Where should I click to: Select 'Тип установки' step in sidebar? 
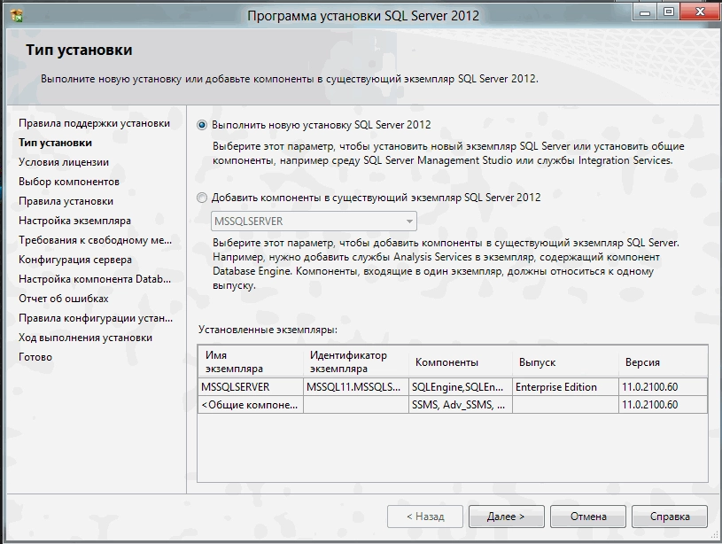click(x=55, y=143)
